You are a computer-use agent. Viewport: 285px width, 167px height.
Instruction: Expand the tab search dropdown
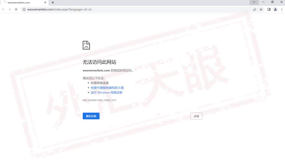(x=254, y=2)
